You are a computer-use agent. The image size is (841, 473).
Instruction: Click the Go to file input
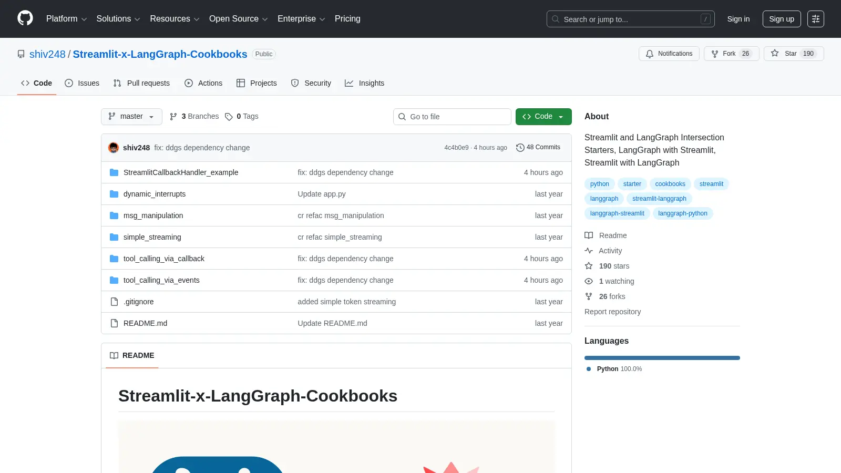click(x=452, y=117)
